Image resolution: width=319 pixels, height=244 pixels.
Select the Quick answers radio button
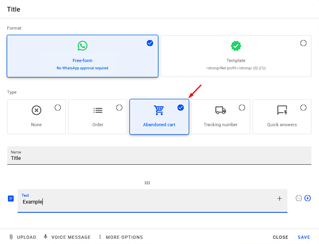click(303, 107)
